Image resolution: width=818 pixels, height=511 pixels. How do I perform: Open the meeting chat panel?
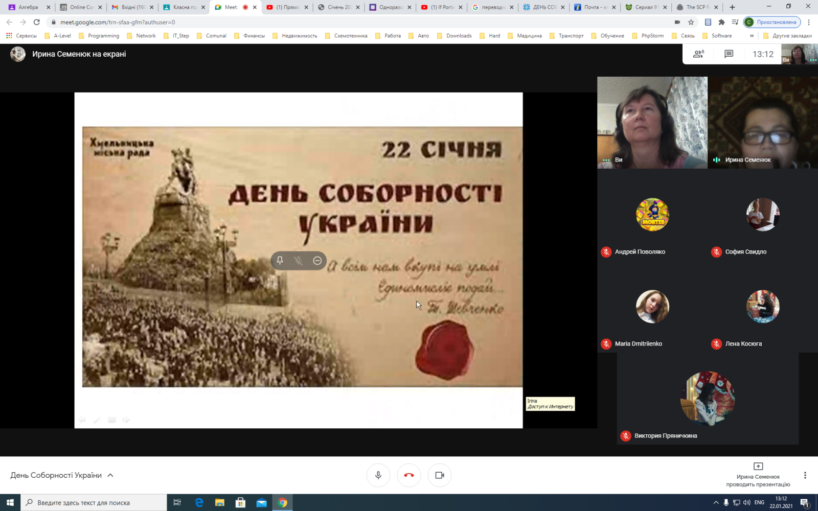[x=729, y=54]
